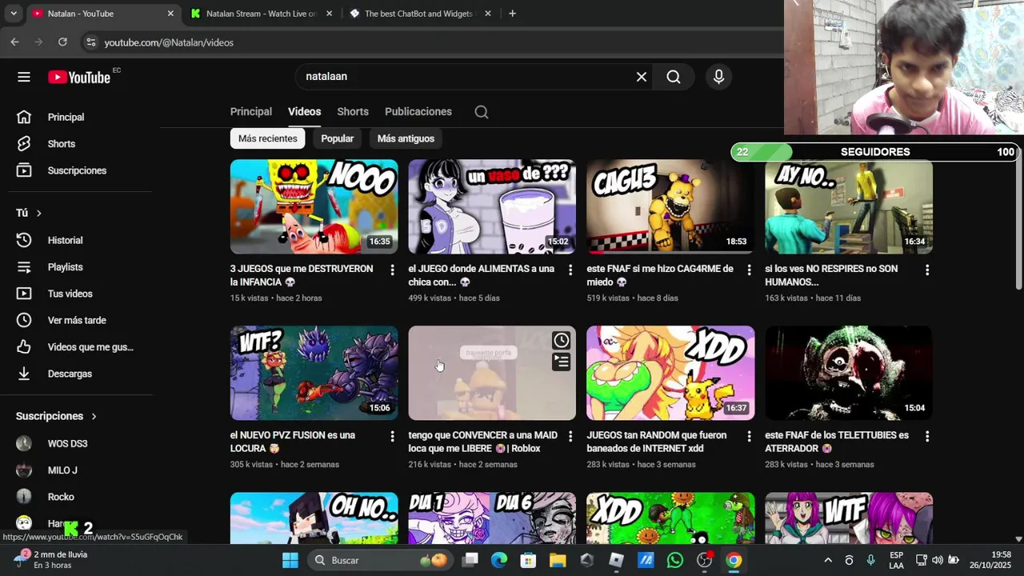Screen dimensions: 1024x576
Task: Open options menu for PVZ FUSION video
Action: pyautogui.click(x=392, y=437)
